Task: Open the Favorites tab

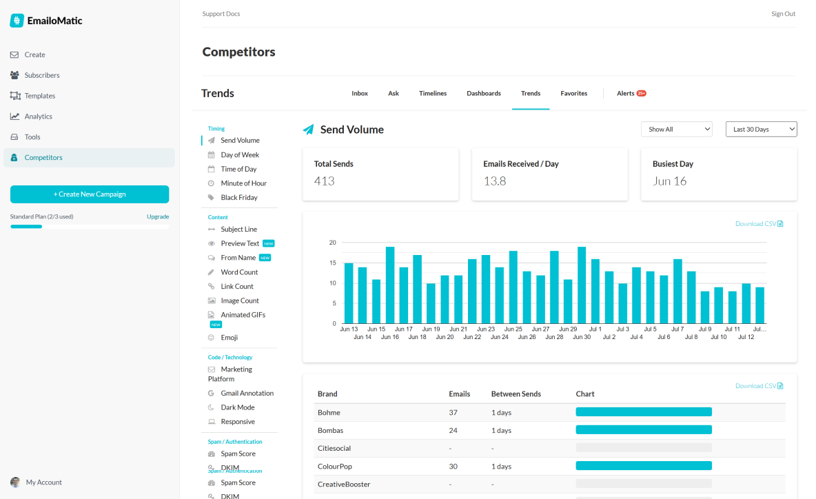Action: click(x=574, y=94)
